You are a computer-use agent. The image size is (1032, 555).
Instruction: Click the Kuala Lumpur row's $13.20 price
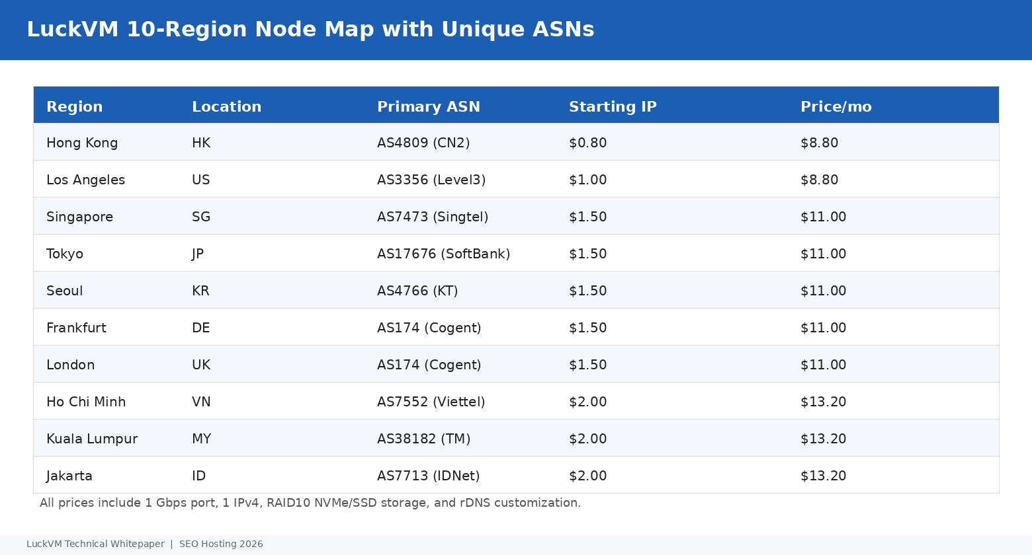824,439
